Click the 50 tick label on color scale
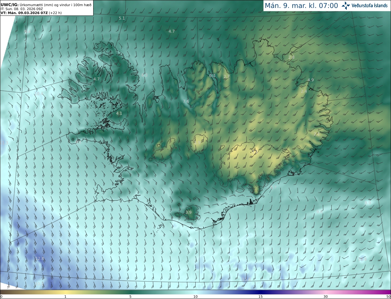 pyautogui.click(x=389, y=297)
